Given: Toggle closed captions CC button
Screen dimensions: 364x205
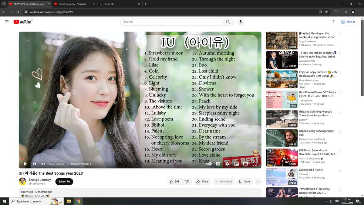Looking at the screenshot, I should click(x=218, y=164).
